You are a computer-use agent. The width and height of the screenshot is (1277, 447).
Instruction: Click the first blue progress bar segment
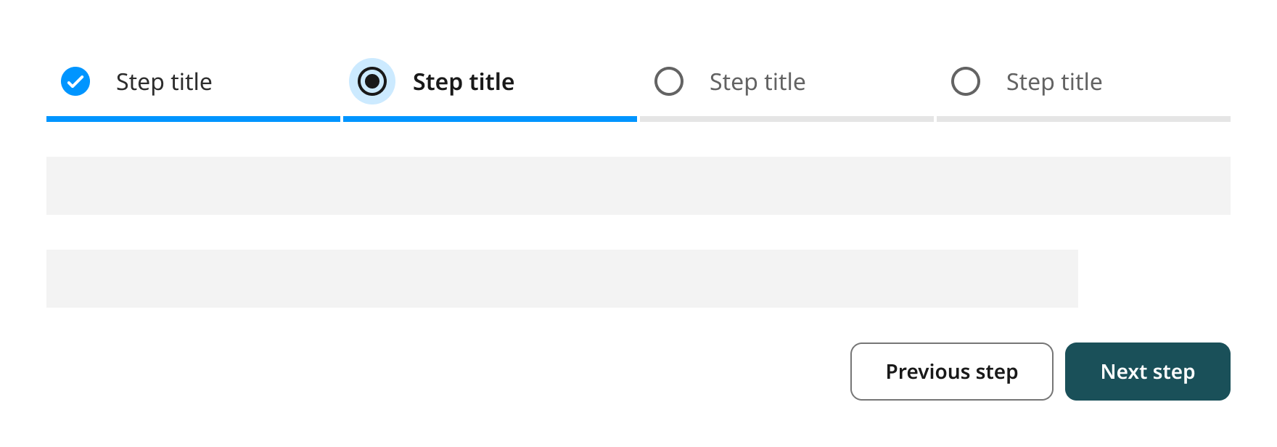pos(193,119)
